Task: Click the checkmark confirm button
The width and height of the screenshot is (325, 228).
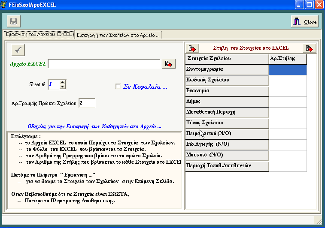Action: (x=18, y=50)
